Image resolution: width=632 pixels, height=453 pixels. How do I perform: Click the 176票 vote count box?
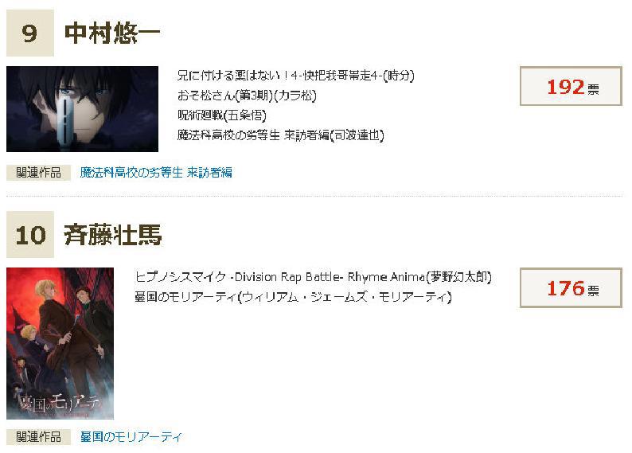[571, 287]
